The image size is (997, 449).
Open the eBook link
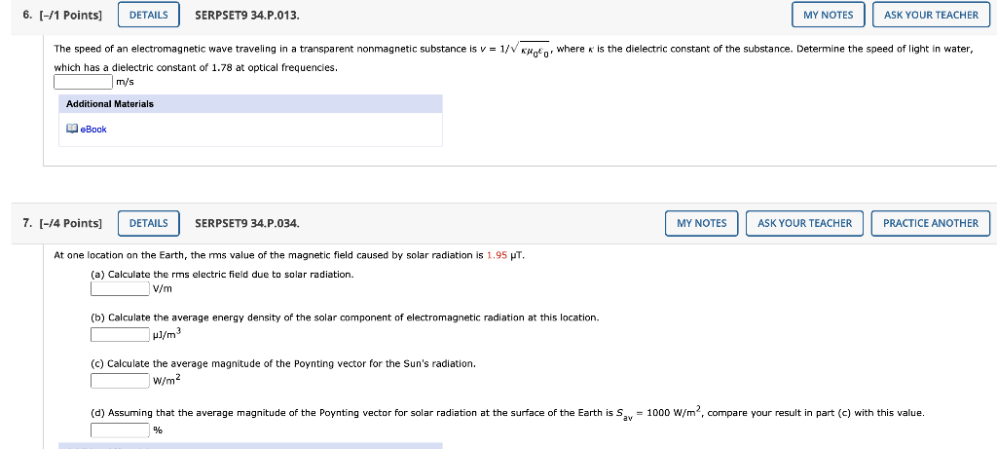click(x=93, y=130)
